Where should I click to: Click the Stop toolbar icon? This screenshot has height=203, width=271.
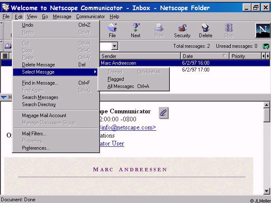pos(229,30)
